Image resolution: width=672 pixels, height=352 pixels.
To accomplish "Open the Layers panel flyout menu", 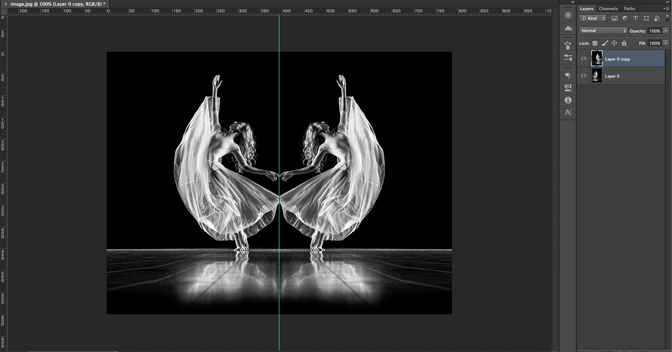I will coord(666,9).
